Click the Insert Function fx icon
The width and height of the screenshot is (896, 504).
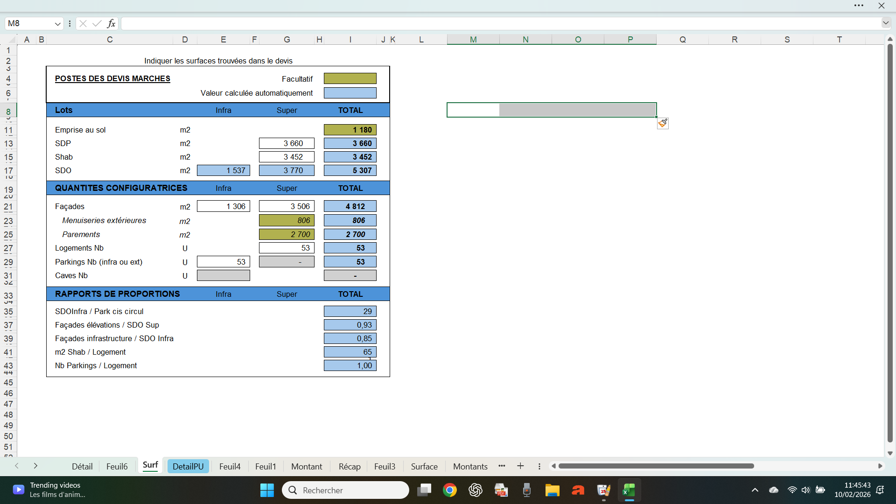click(x=111, y=23)
